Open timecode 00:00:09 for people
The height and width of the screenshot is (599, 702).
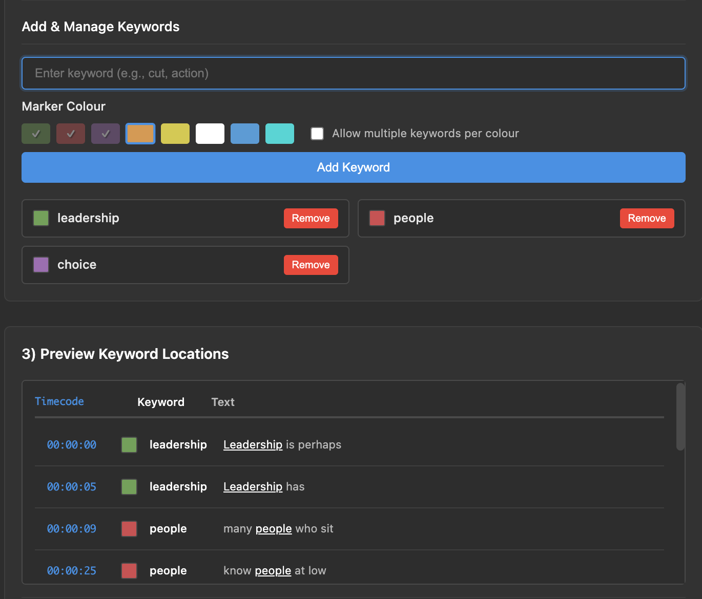pyautogui.click(x=72, y=529)
